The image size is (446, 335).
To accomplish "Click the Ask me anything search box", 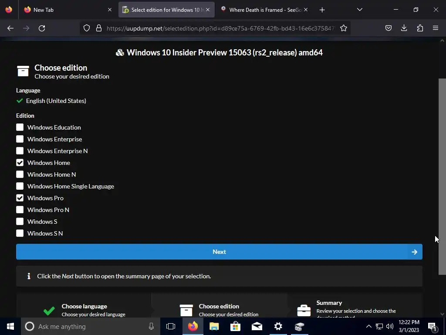I will coord(91,326).
